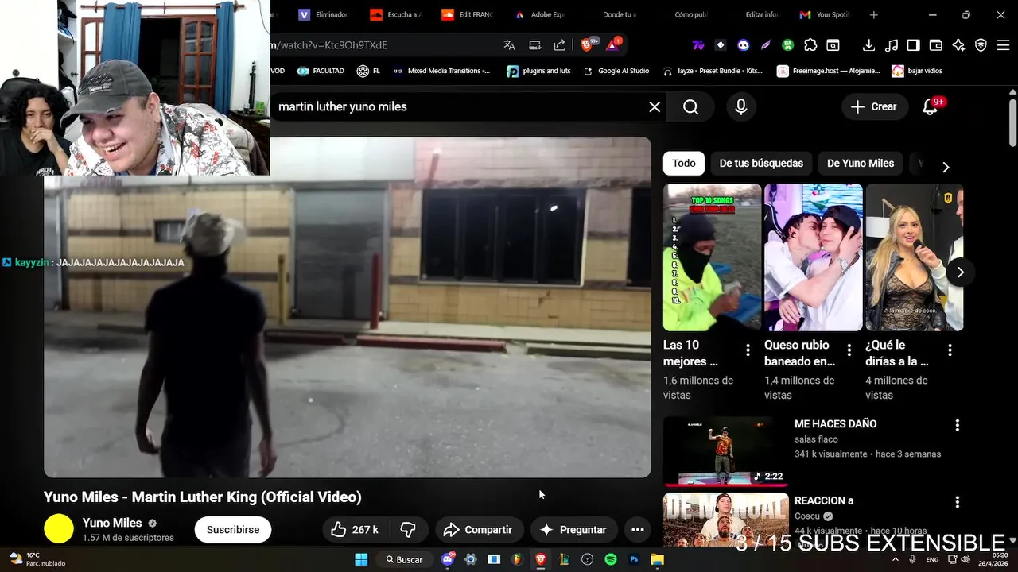Open the plugins and luts bookmark
This screenshot has height=572, width=1018.
[x=538, y=71]
